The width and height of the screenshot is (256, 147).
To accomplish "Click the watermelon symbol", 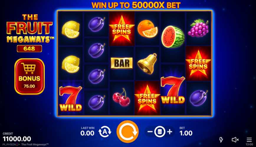I will point(173,37).
